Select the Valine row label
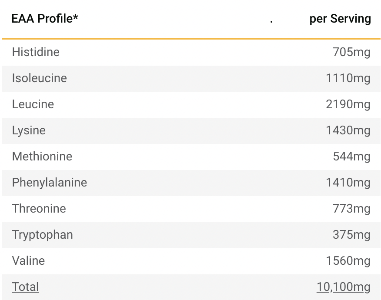The height and width of the screenshot is (300, 381). click(28, 261)
